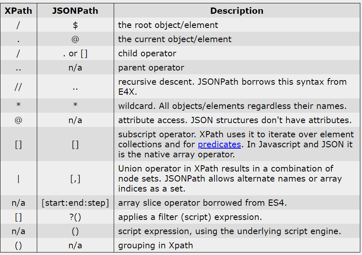Viewport: 362px width, 255px height.
Task: Select the 'attribute access' description text
Action: tap(235, 120)
